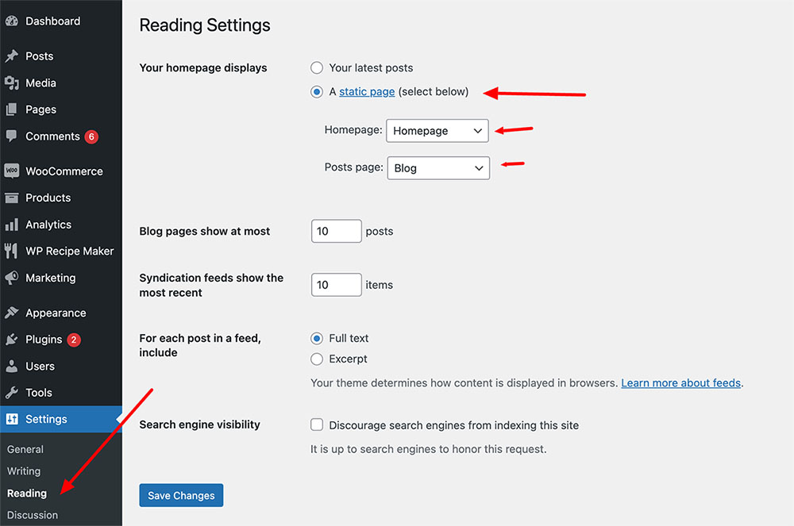Open the Discussion settings submenu

[33, 515]
